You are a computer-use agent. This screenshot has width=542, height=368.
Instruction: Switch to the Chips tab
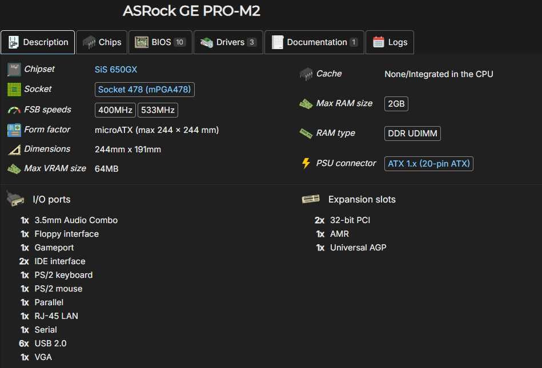[102, 42]
